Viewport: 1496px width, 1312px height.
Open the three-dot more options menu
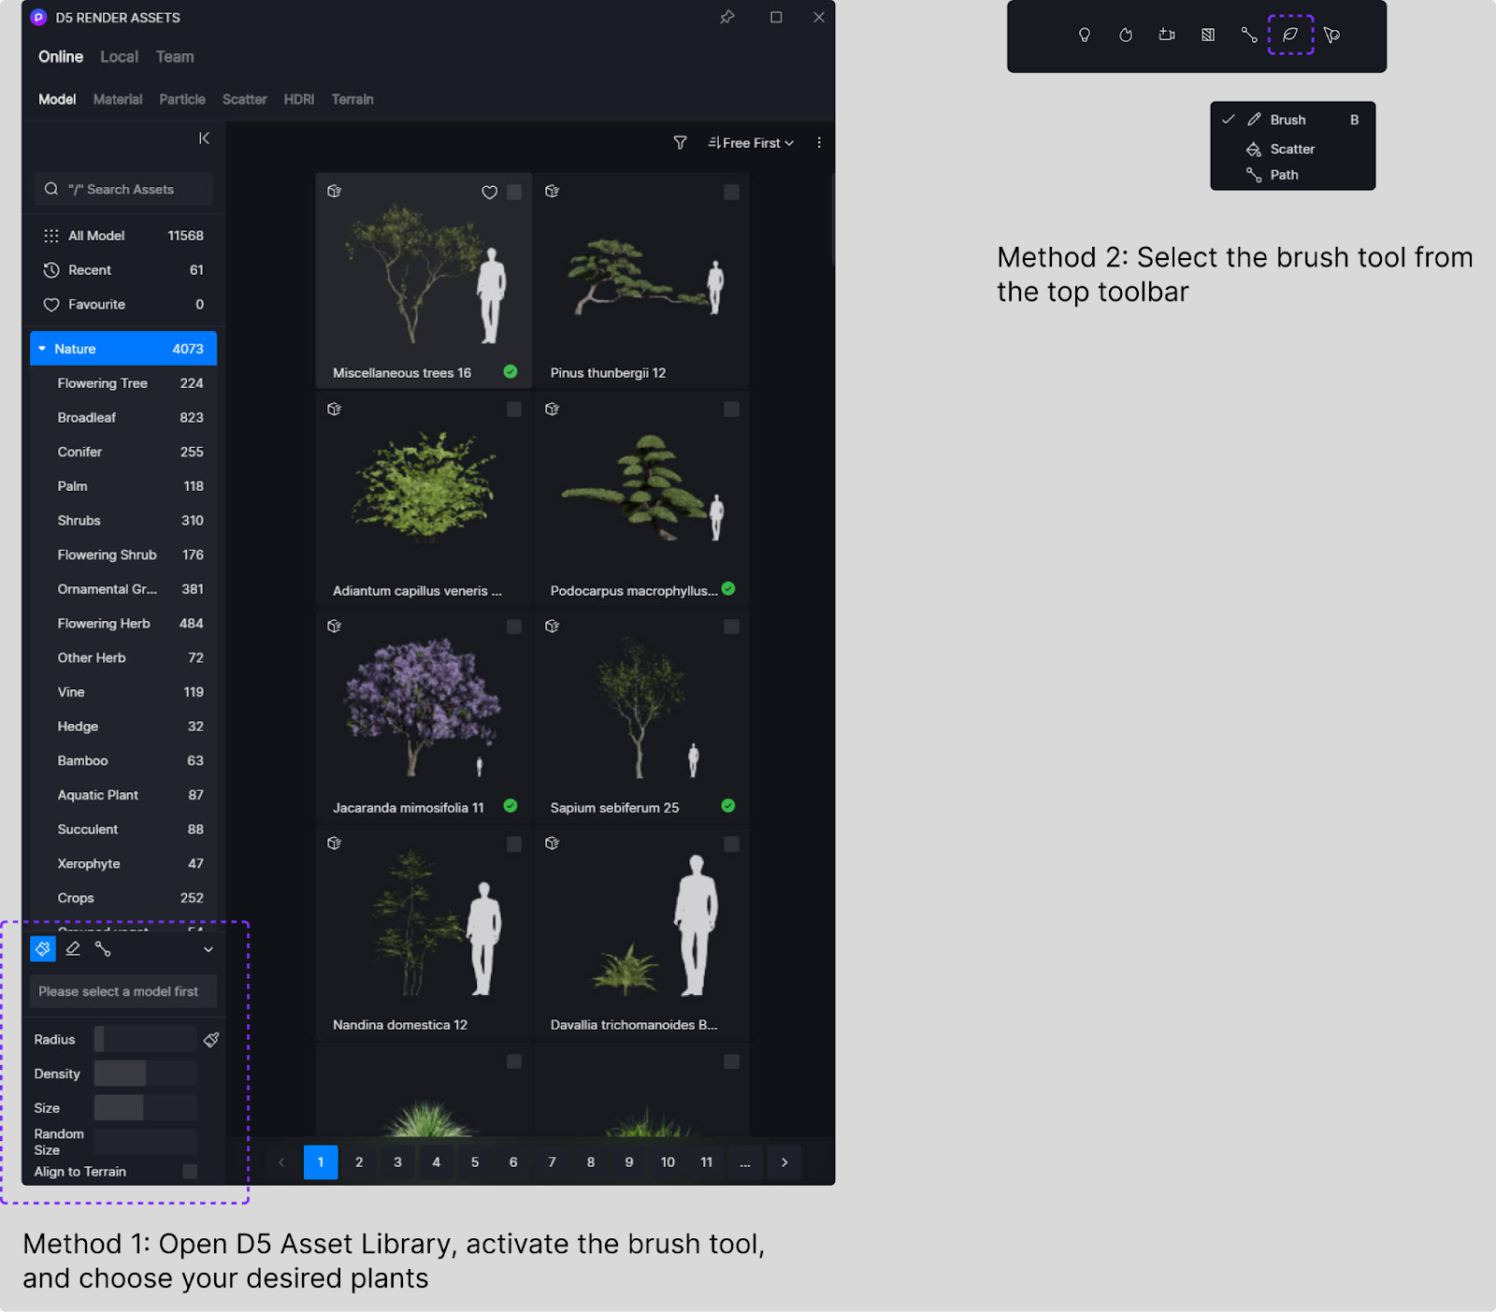[819, 142]
